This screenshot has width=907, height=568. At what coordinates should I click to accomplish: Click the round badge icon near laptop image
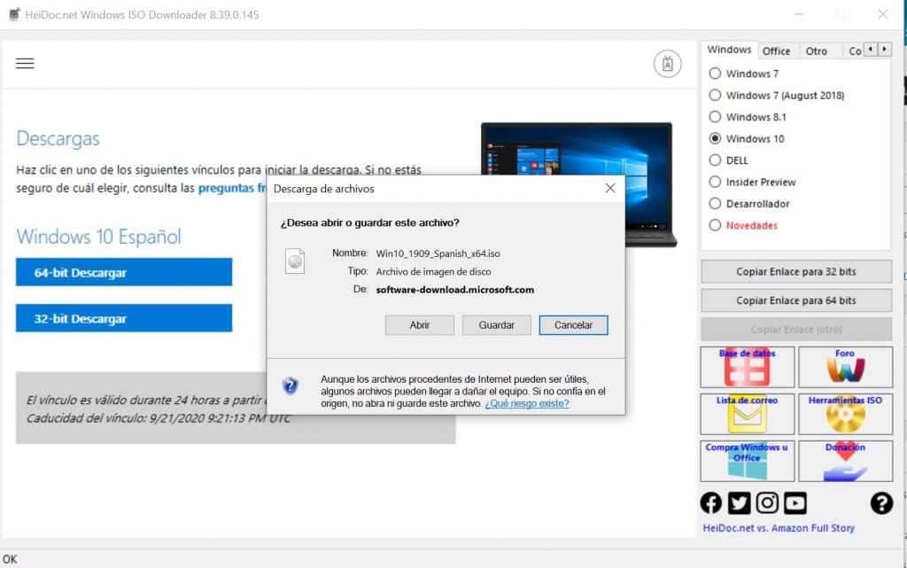[668, 64]
